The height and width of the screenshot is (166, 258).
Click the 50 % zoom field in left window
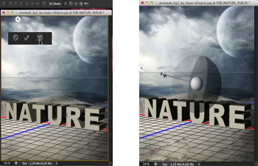(x=7, y=163)
